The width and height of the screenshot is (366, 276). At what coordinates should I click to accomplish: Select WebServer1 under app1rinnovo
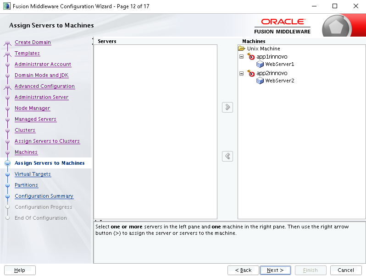[x=280, y=64]
